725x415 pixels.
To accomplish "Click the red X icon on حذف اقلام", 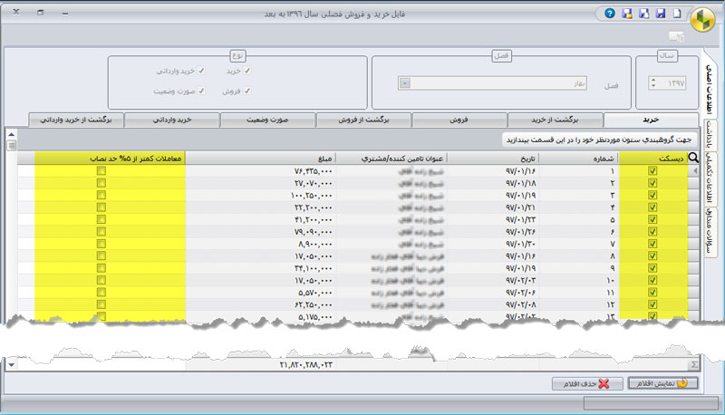I will [x=604, y=383].
